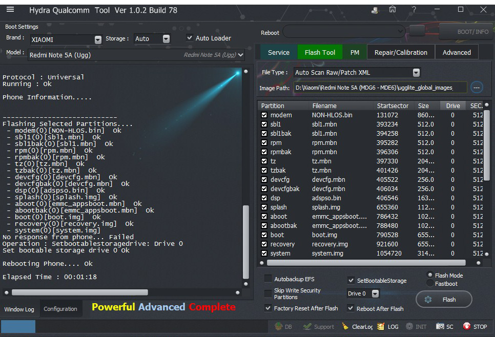Click the Drive column header
Viewport: 495px width, 337px height.
coord(453,106)
